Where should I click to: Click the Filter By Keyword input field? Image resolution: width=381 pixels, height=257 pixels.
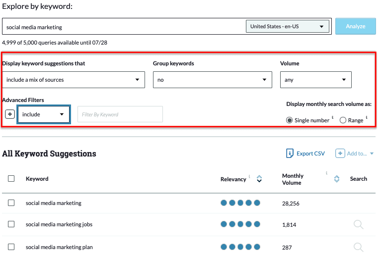(x=120, y=114)
